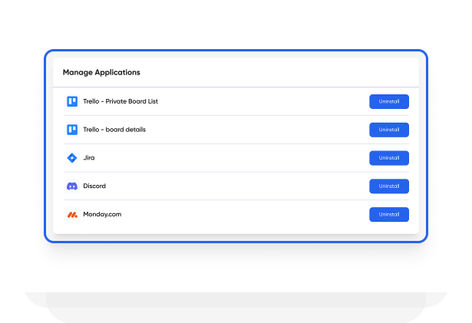The width and height of the screenshot is (472, 323).
Task: Open the Jira application name label
Action: tap(89, 158)
